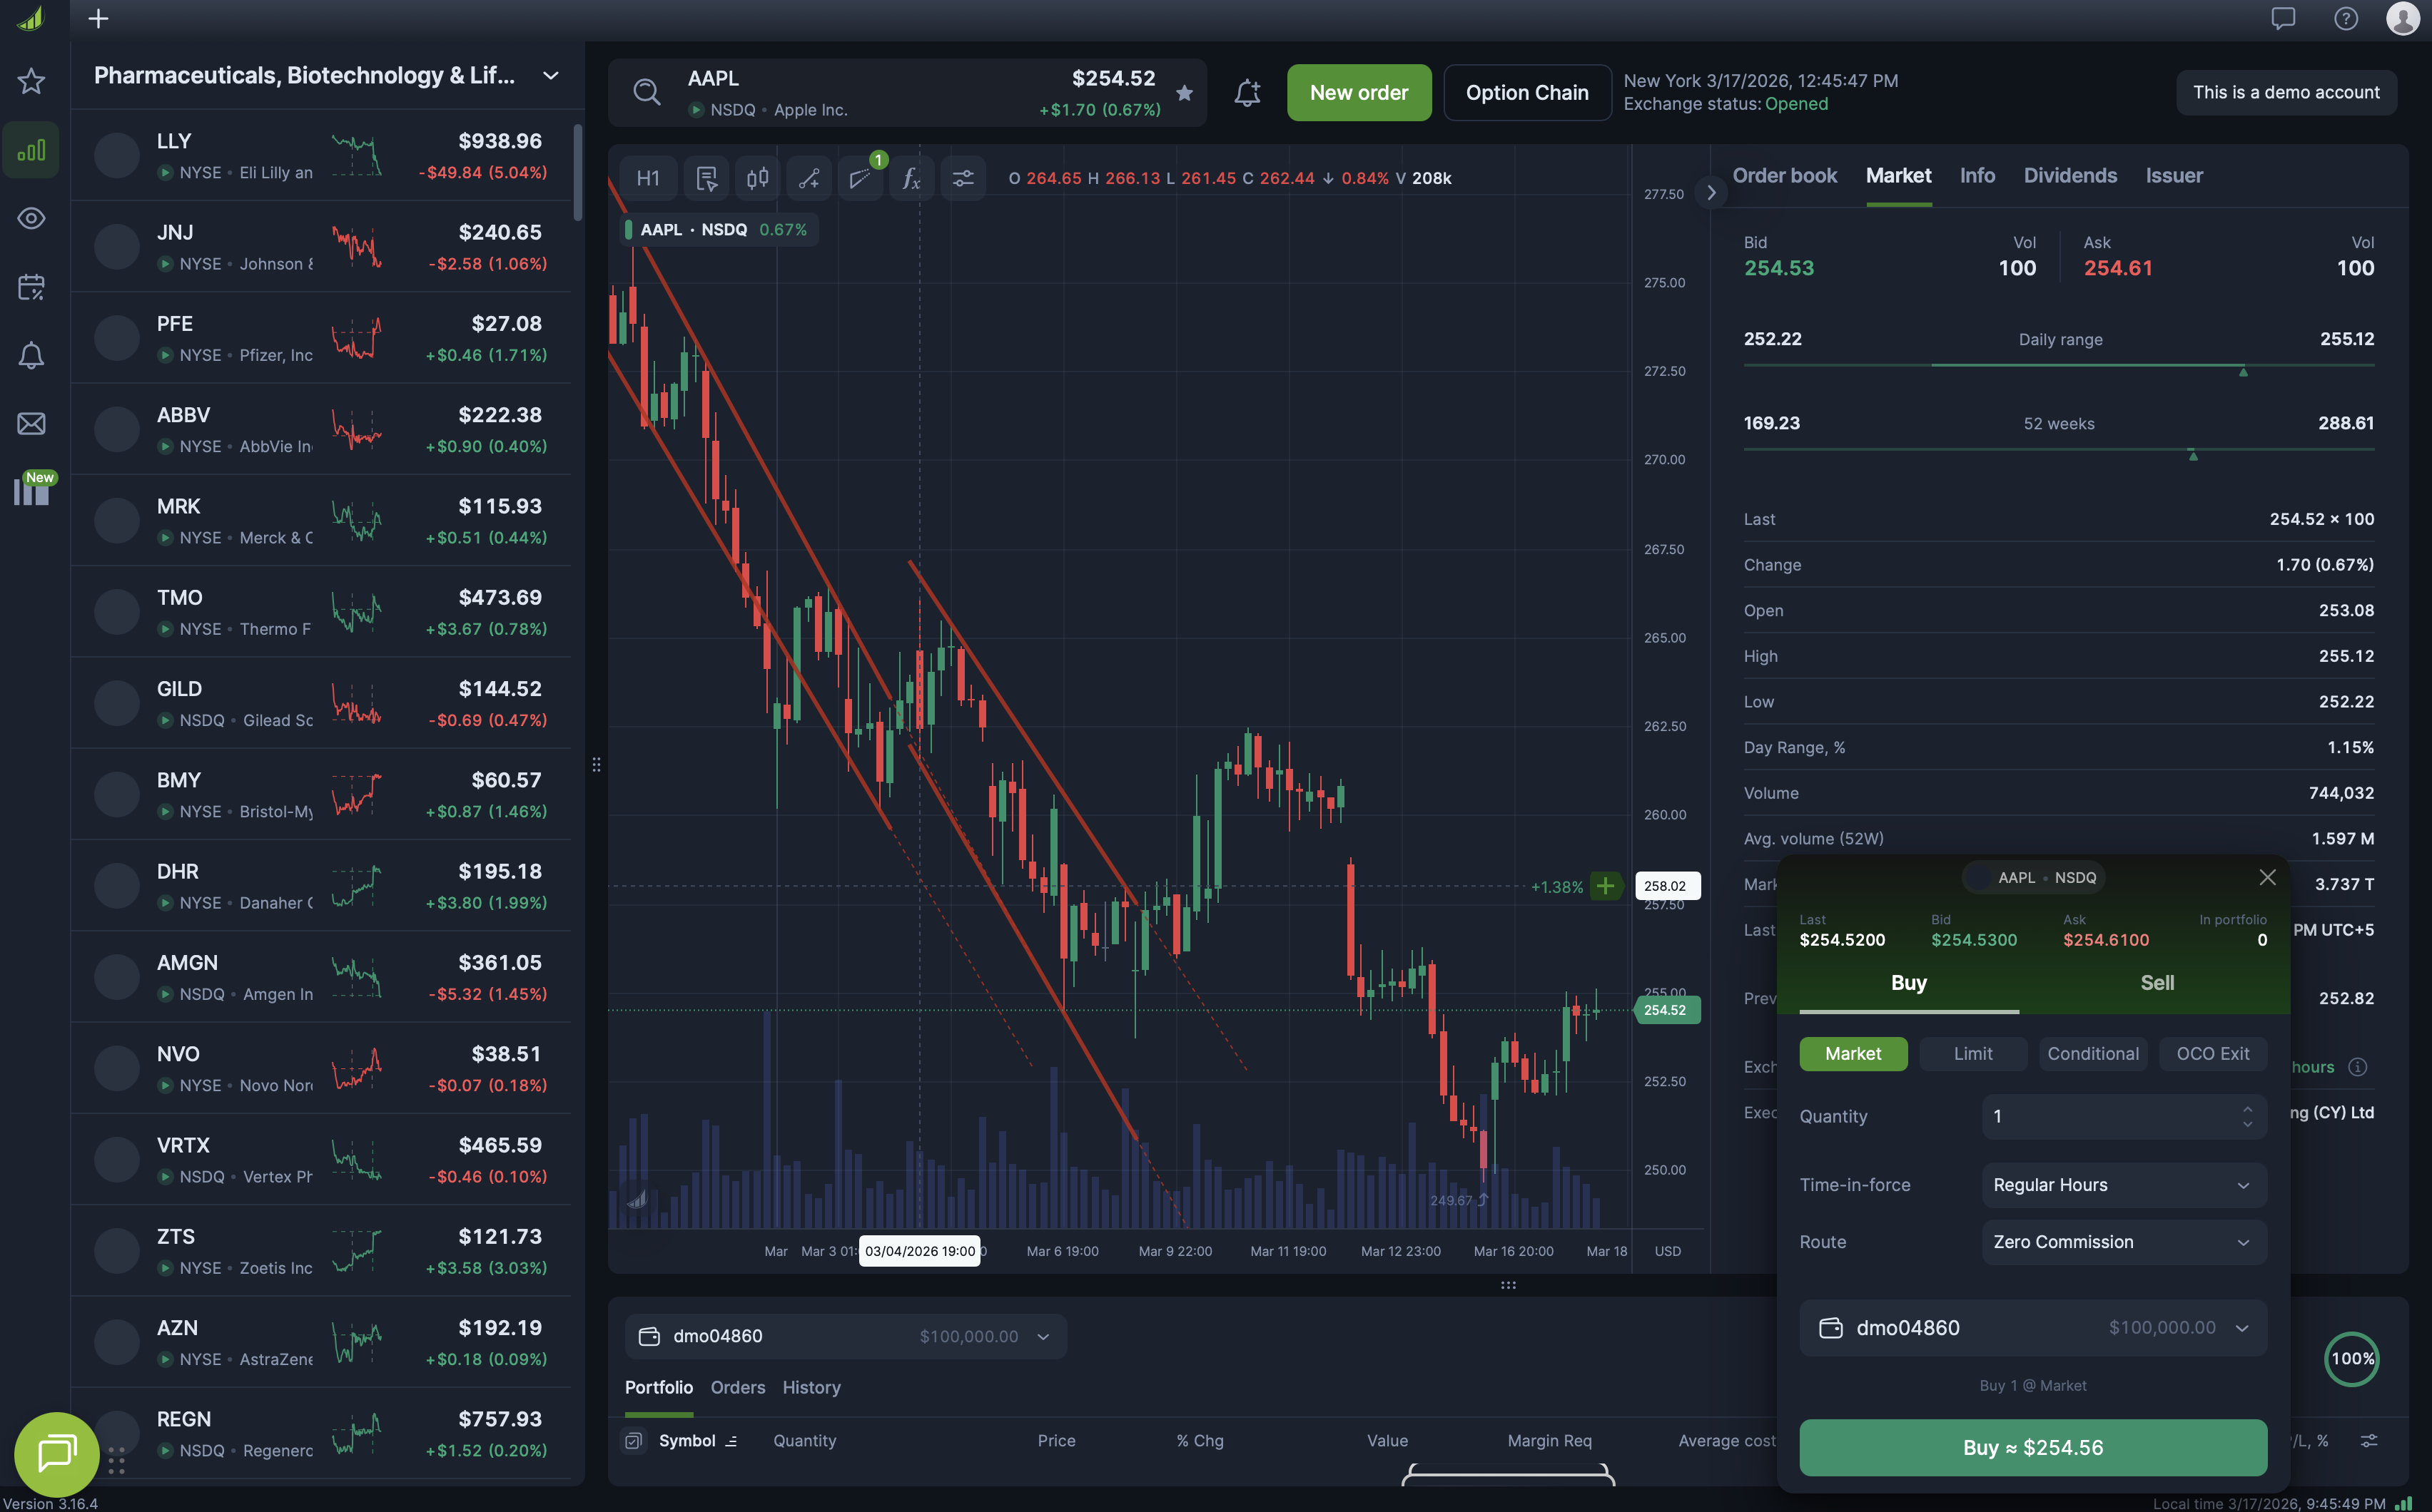
Task: Click the price alert bell with plus
Action: tap(1247, 93)
